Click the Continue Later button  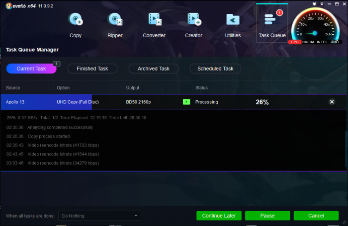tap(219, 216)
